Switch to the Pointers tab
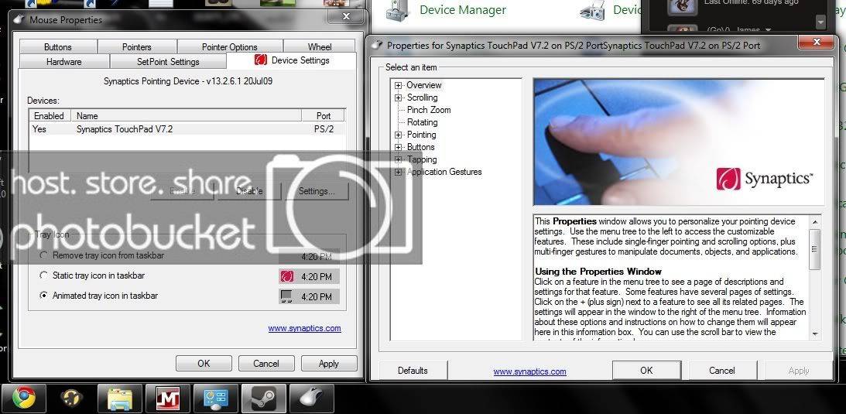This screenshot has width=846, height=414. coord(137,47)
